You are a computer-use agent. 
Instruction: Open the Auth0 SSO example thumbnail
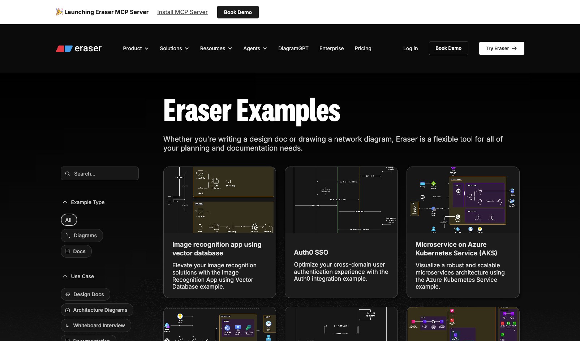pyautogui.click(x=341, y=199)
